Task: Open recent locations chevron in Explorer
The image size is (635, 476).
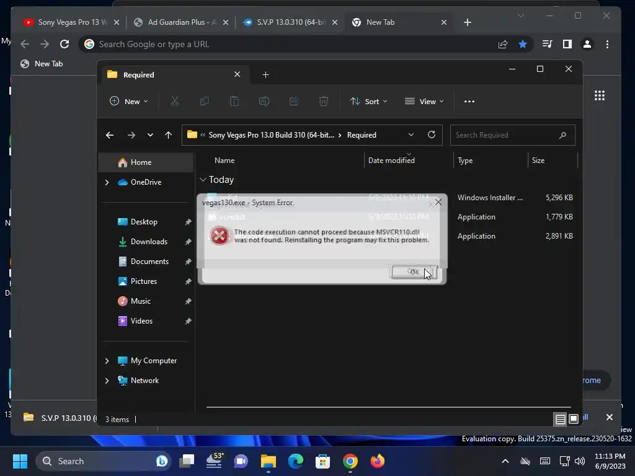Action: [x=150, y=135]
